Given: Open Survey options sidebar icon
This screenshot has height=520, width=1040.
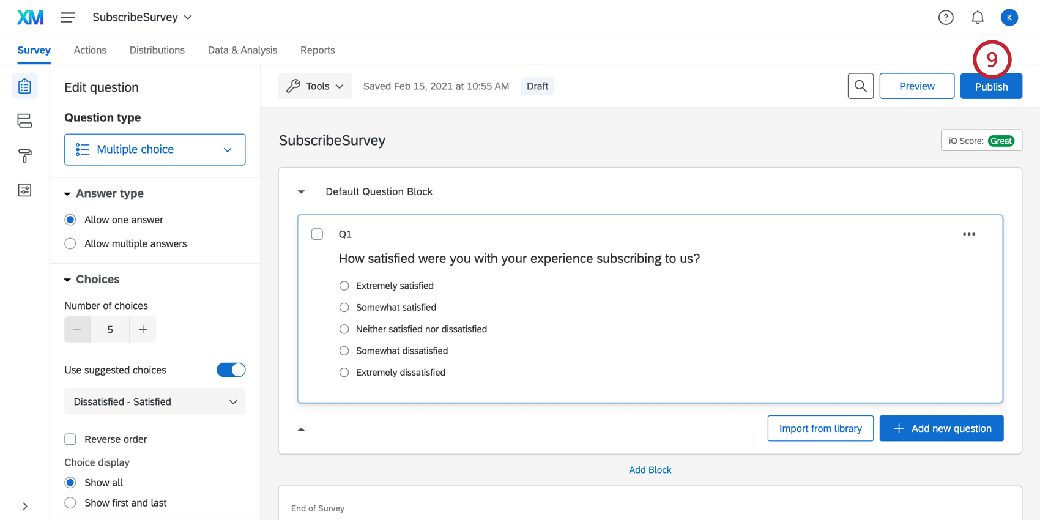Looking at the screenshot, I should [x=24, y=190].
